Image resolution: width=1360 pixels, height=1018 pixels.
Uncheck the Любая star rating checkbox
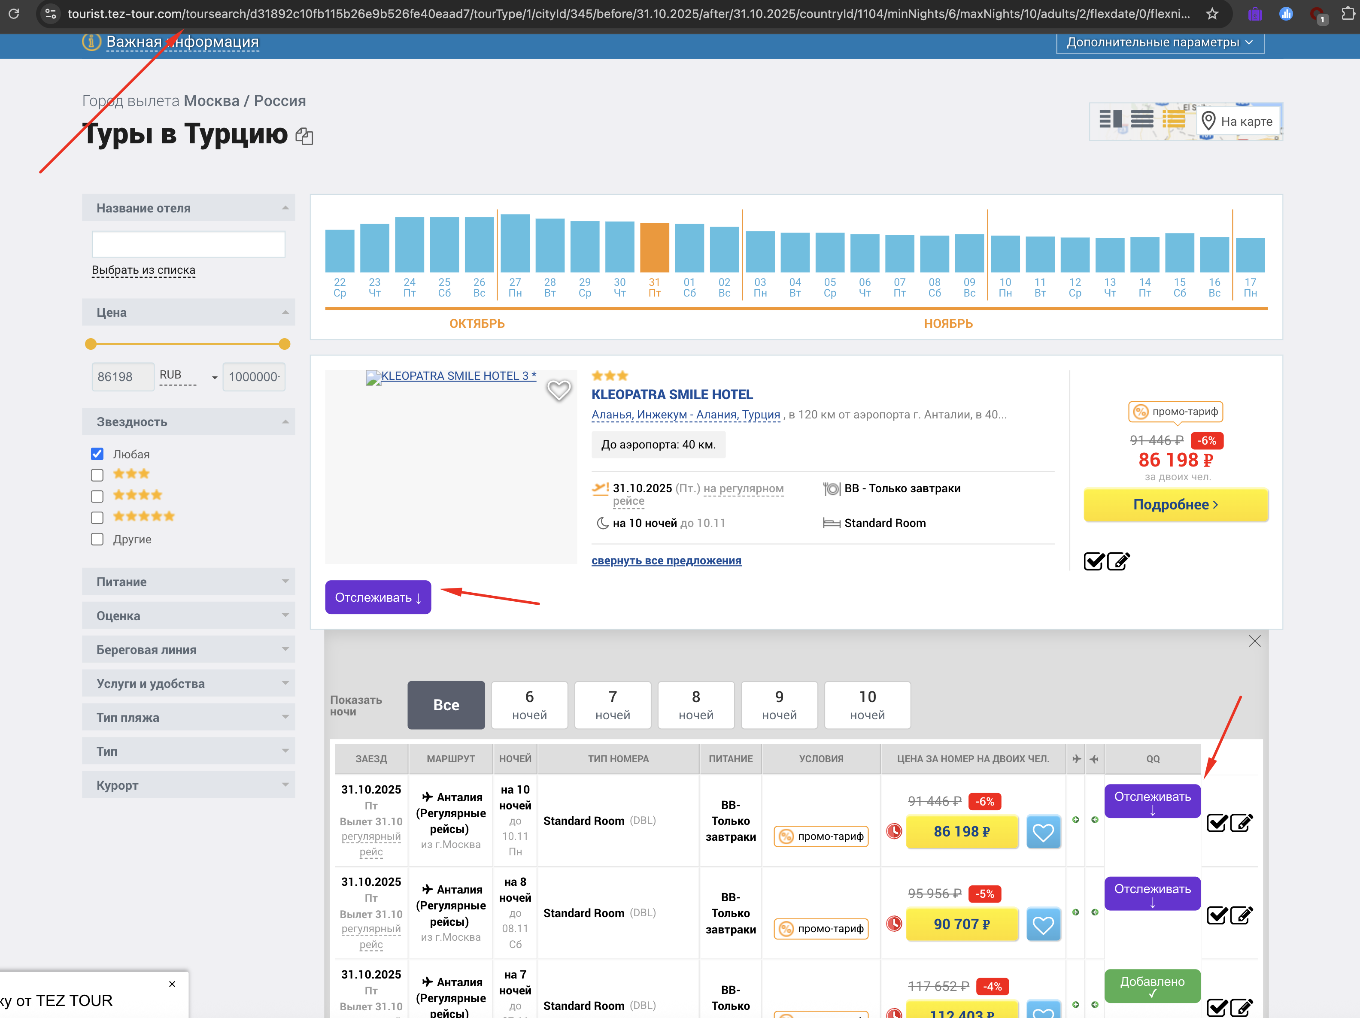(97, 454)
